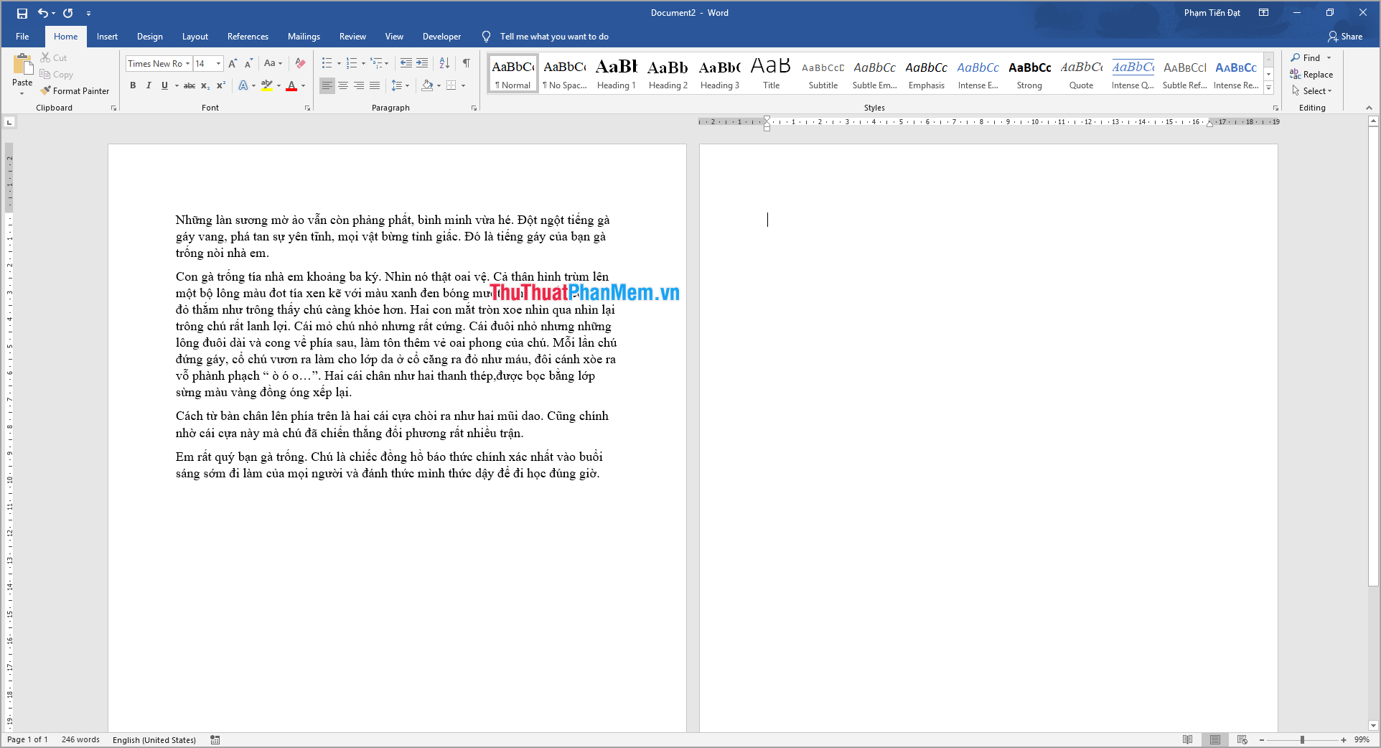Save the document from Quick Access Toolbar
Image resolution: width=1381 pixels, height=748 pixels.
click(x=22, y=13)
